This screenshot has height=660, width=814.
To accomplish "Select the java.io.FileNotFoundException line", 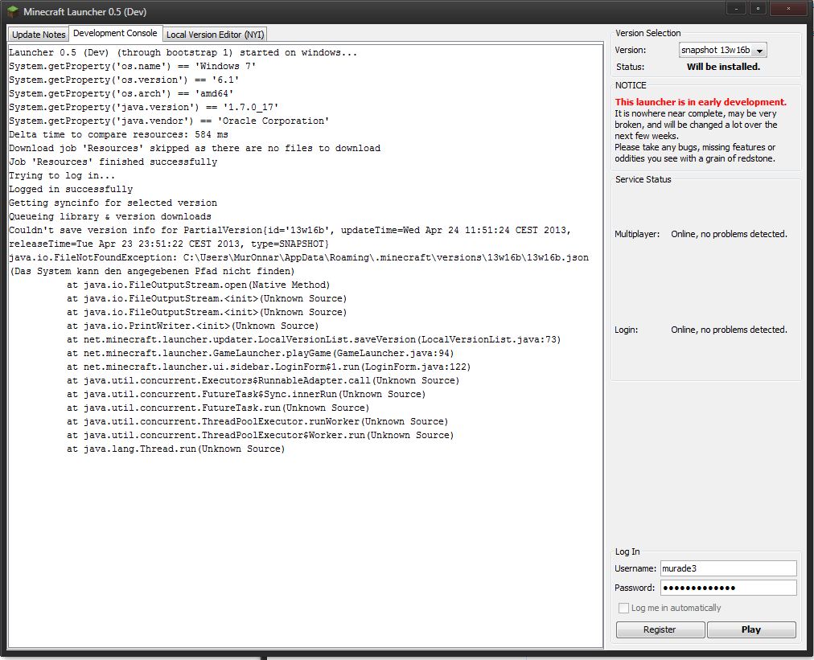I will (298, 257).
